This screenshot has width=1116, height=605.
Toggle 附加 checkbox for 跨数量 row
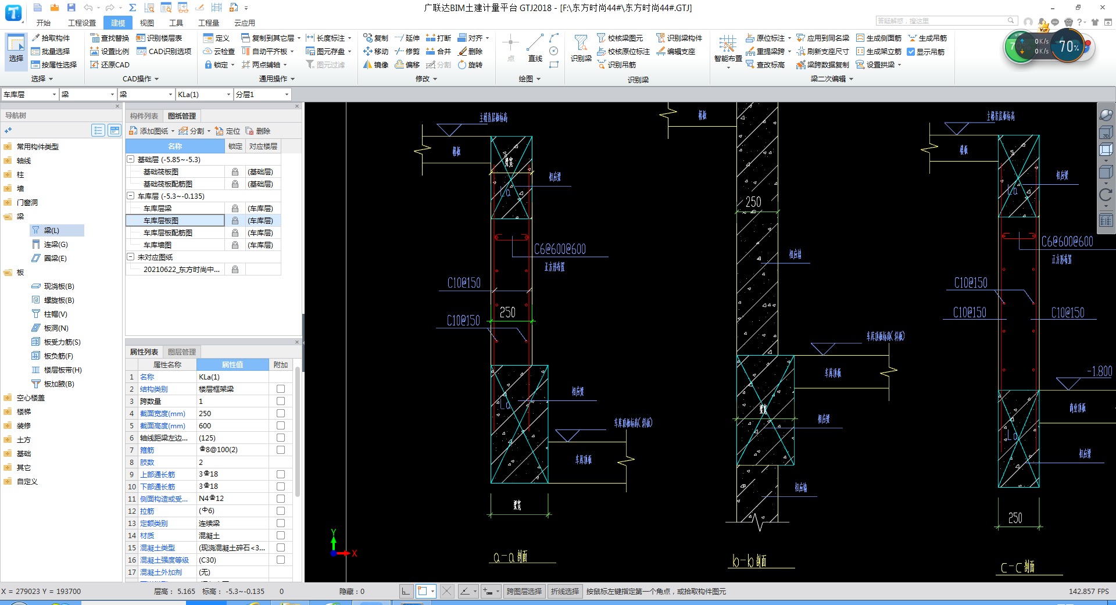point(281,401)
